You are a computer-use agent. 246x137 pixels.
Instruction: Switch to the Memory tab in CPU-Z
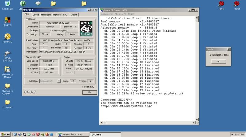click(57, 14)
